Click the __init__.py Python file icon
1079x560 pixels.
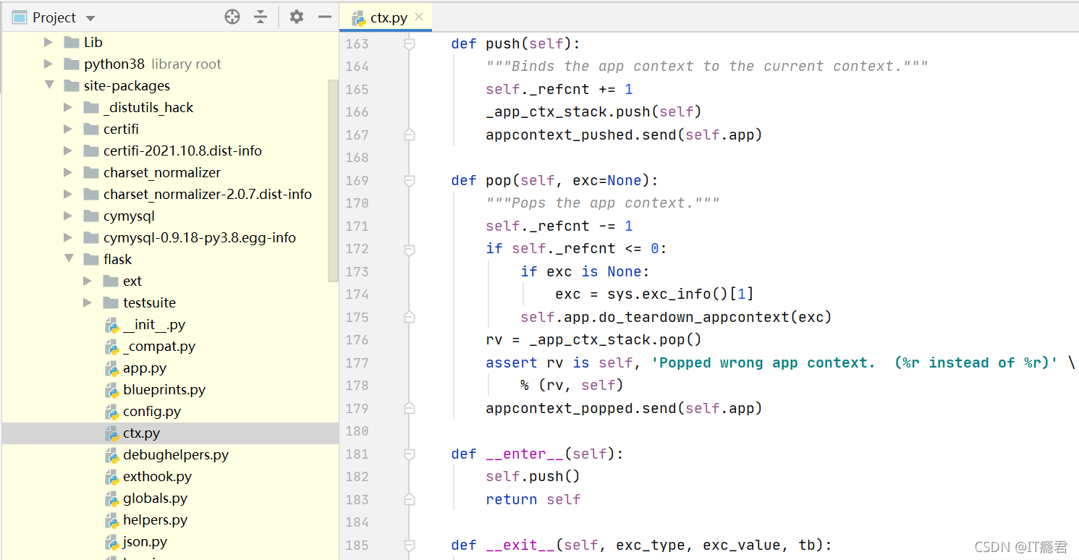click(x=111, y=325)
